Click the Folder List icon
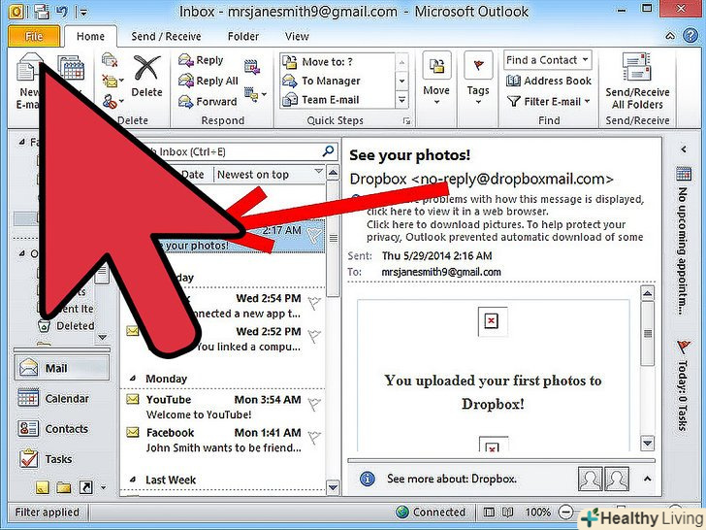The width and height of the screenshot is (706, 530). [63, 487]
